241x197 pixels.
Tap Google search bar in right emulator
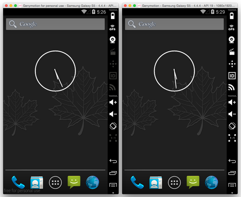click(x=174, y=24)
